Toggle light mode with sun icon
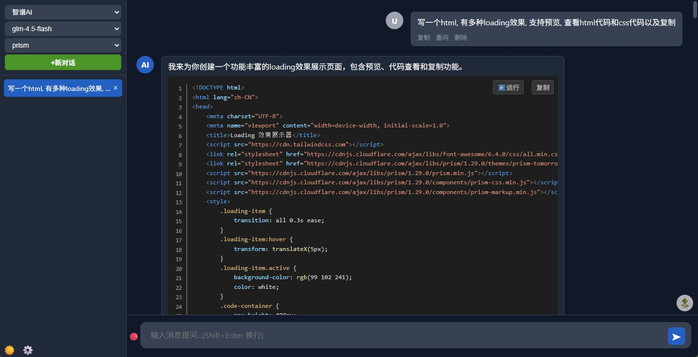Image resolution: width=698 pixels, height=357 pixels. pos(9,350)
